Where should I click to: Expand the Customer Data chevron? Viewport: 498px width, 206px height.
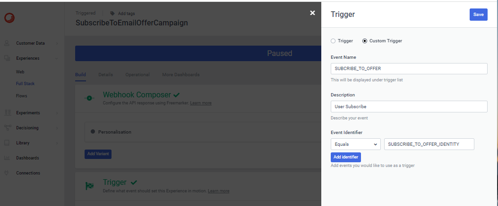(57, 43)
